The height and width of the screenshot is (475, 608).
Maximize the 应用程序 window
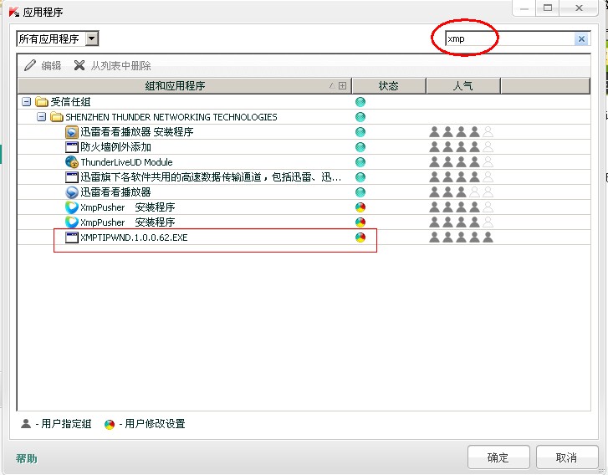point(548,8)
